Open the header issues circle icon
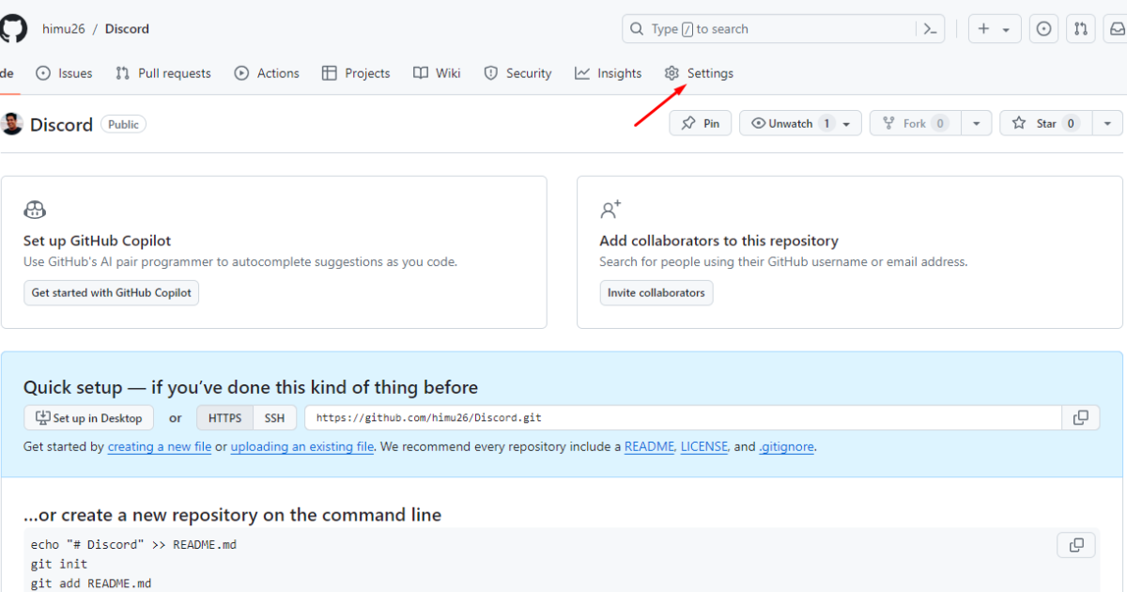This screenshot has width=1127, height=592. 1043,29
